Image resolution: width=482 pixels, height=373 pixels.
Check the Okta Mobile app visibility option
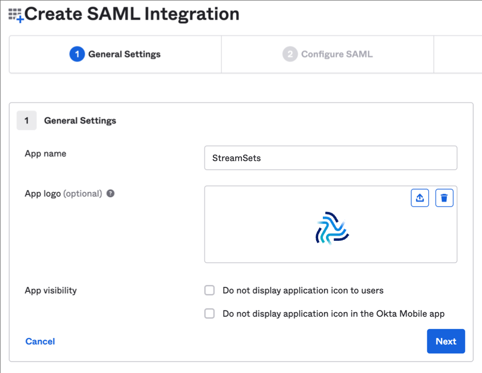pos(210,314)
